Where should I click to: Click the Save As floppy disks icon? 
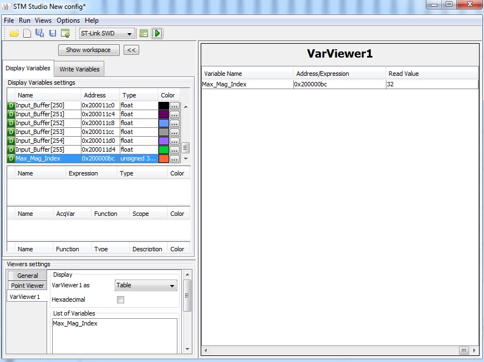pyautogui.click(x=39, y=33)
